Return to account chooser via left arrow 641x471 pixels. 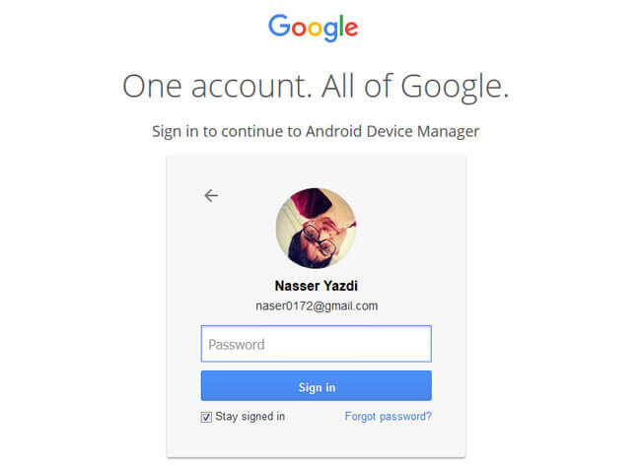coord(211,196)
